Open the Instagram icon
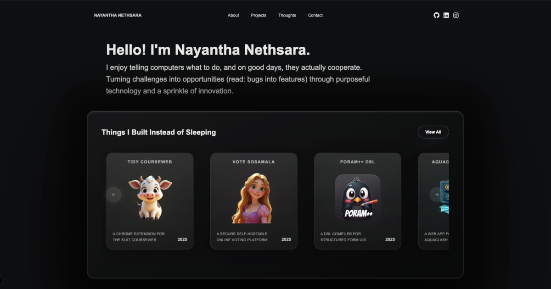551x289 pixels. (x=456, y=15)
